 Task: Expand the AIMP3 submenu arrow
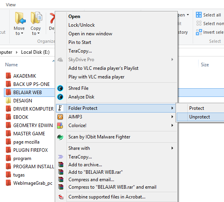[x=172, y=117]
